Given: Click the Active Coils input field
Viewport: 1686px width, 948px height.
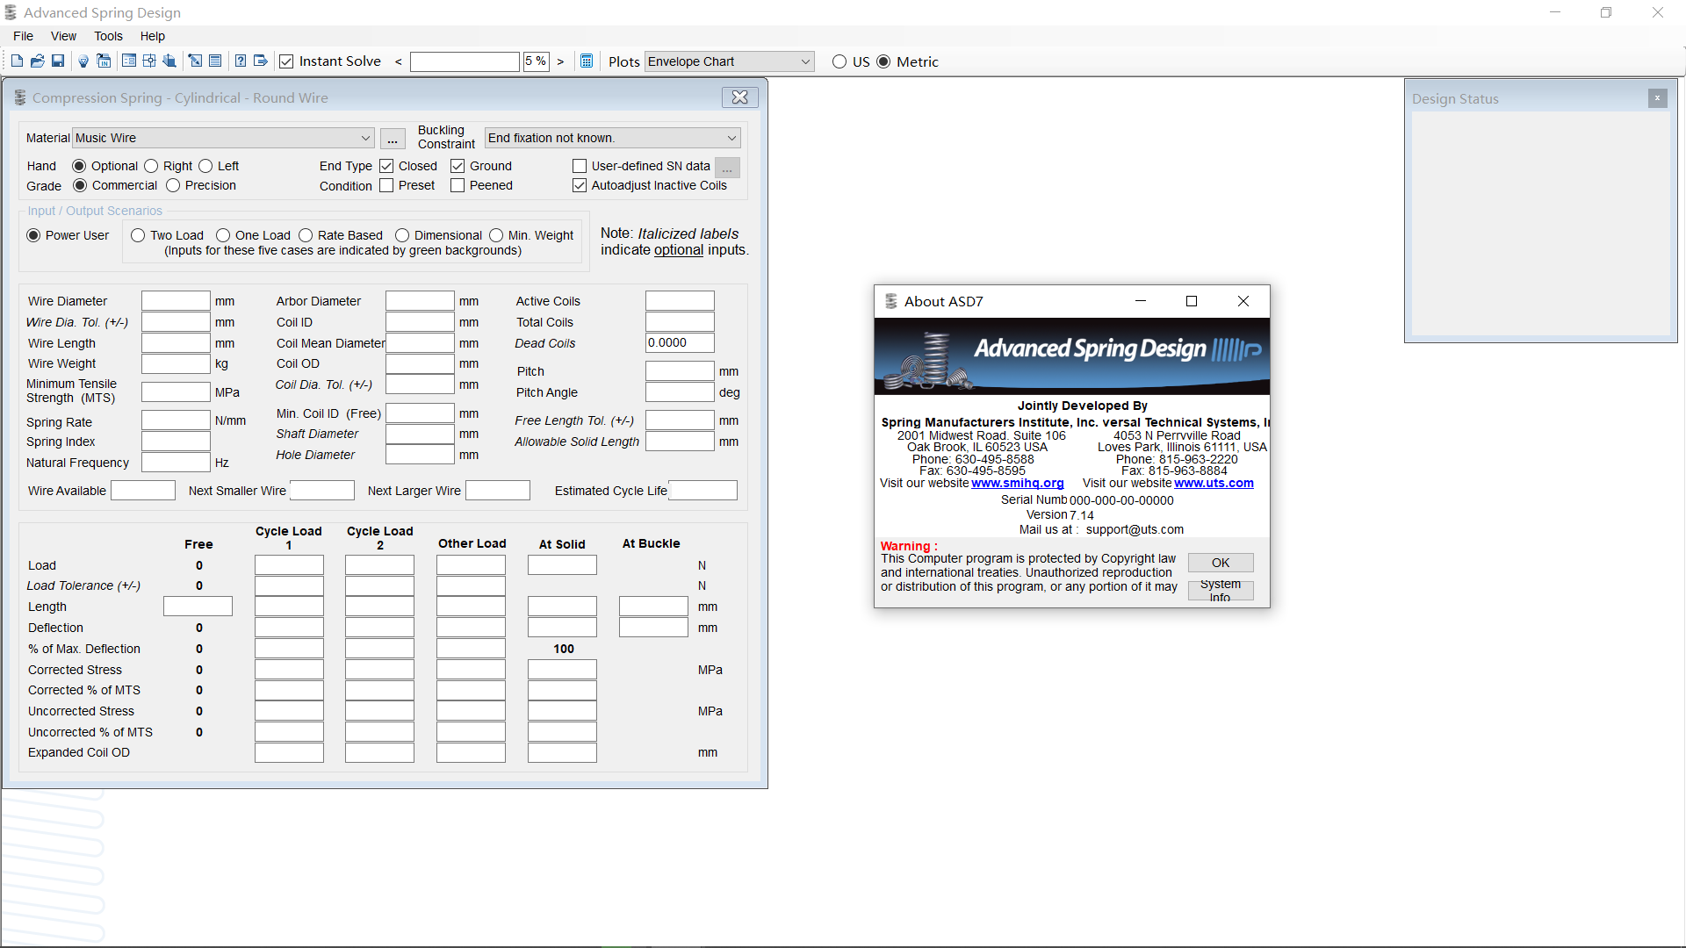Looking at the screenshot, I should coord(680,301).
